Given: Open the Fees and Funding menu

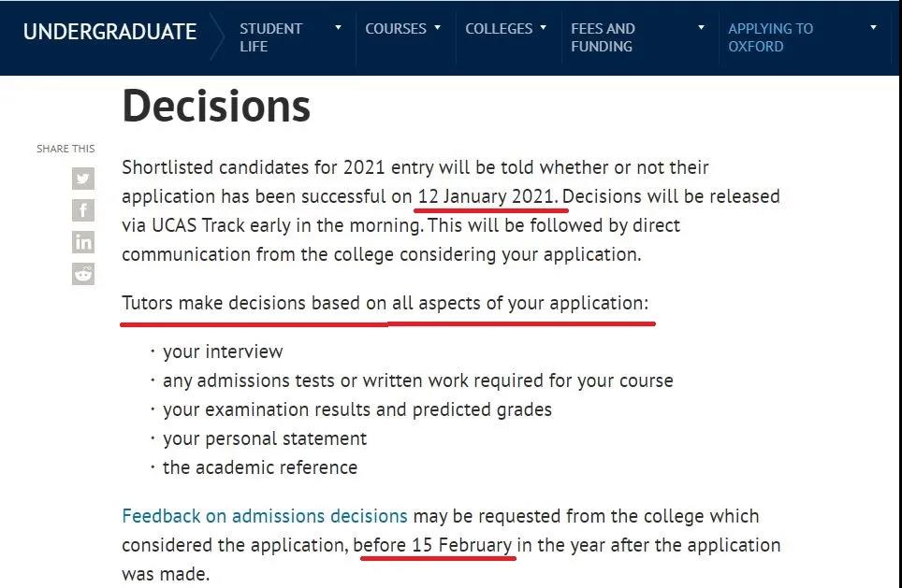Looking at the screenshot, I should 603,37.
